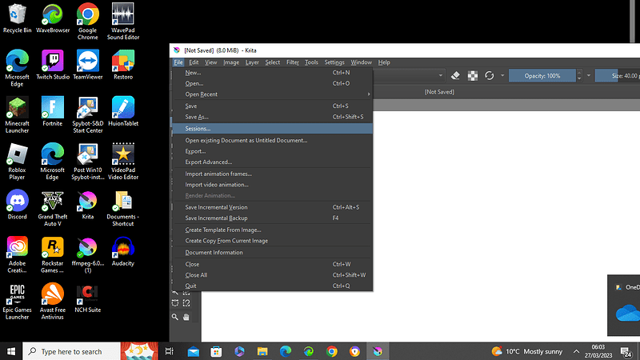Click Save Incremental Backup
Image resolution: width=640 pixels, height=360 pixels.
tap(272, 218)
